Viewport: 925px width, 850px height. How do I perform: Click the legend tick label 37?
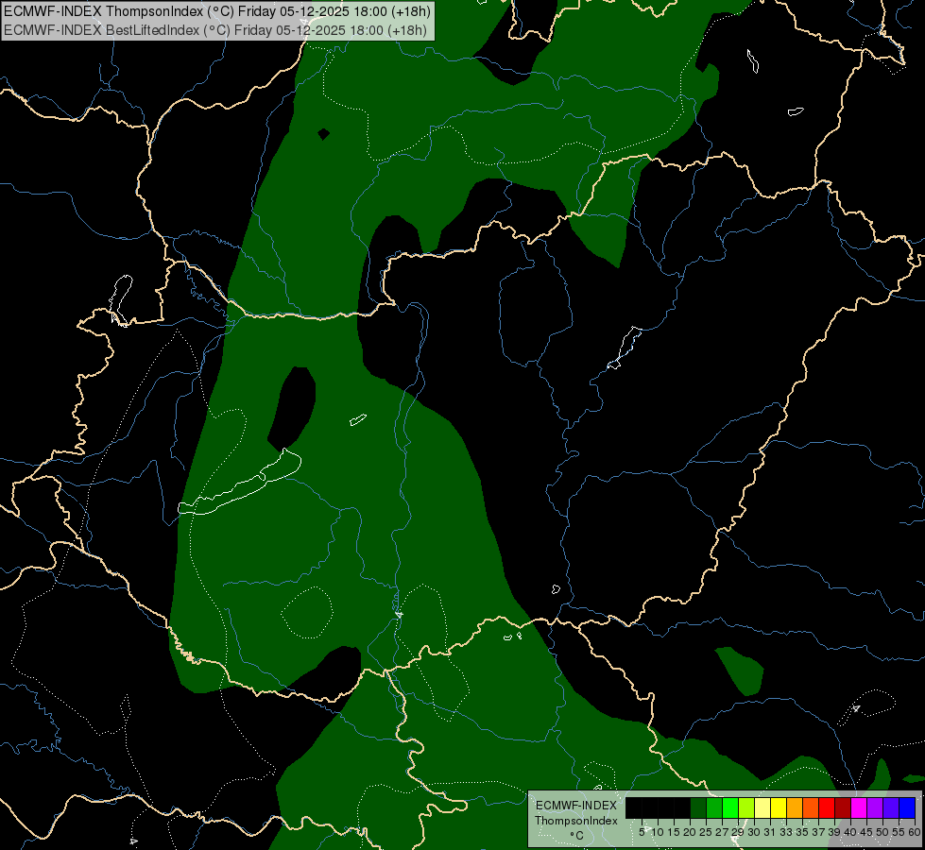pos(818,832)
